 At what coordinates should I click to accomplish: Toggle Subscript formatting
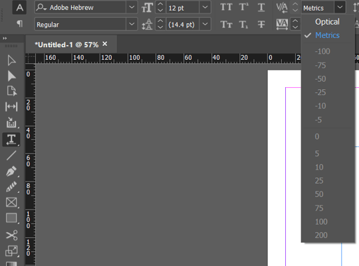pyautogui.click(x=243, y=25)
